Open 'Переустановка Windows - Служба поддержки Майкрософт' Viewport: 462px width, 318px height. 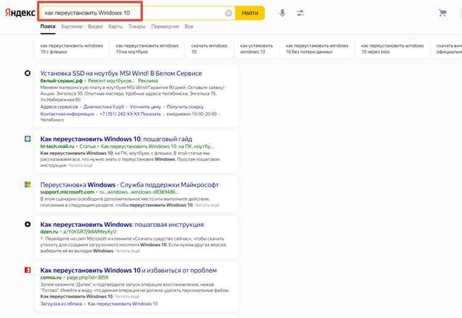[x=129, y=185]
